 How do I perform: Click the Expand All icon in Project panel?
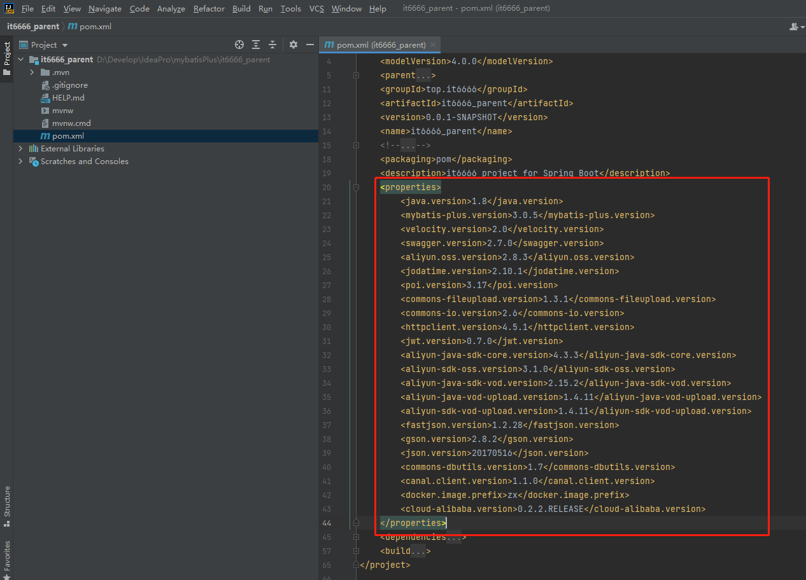coord(256,45)
